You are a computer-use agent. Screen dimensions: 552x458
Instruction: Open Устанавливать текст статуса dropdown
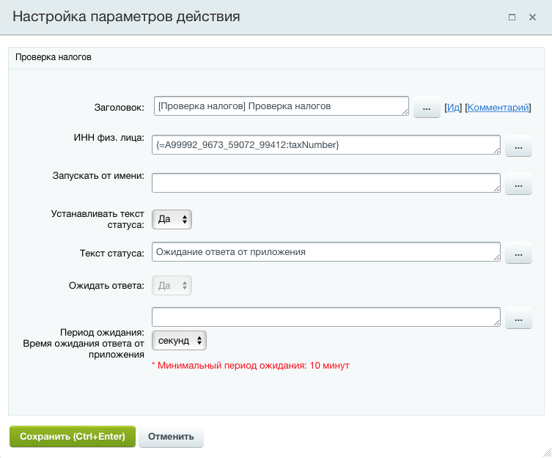[x=172, y=219]
